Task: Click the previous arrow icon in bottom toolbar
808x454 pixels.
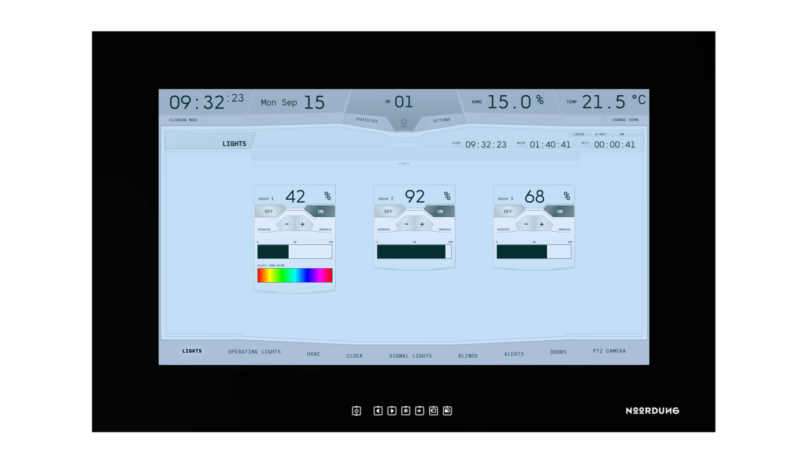Action: 378,411
